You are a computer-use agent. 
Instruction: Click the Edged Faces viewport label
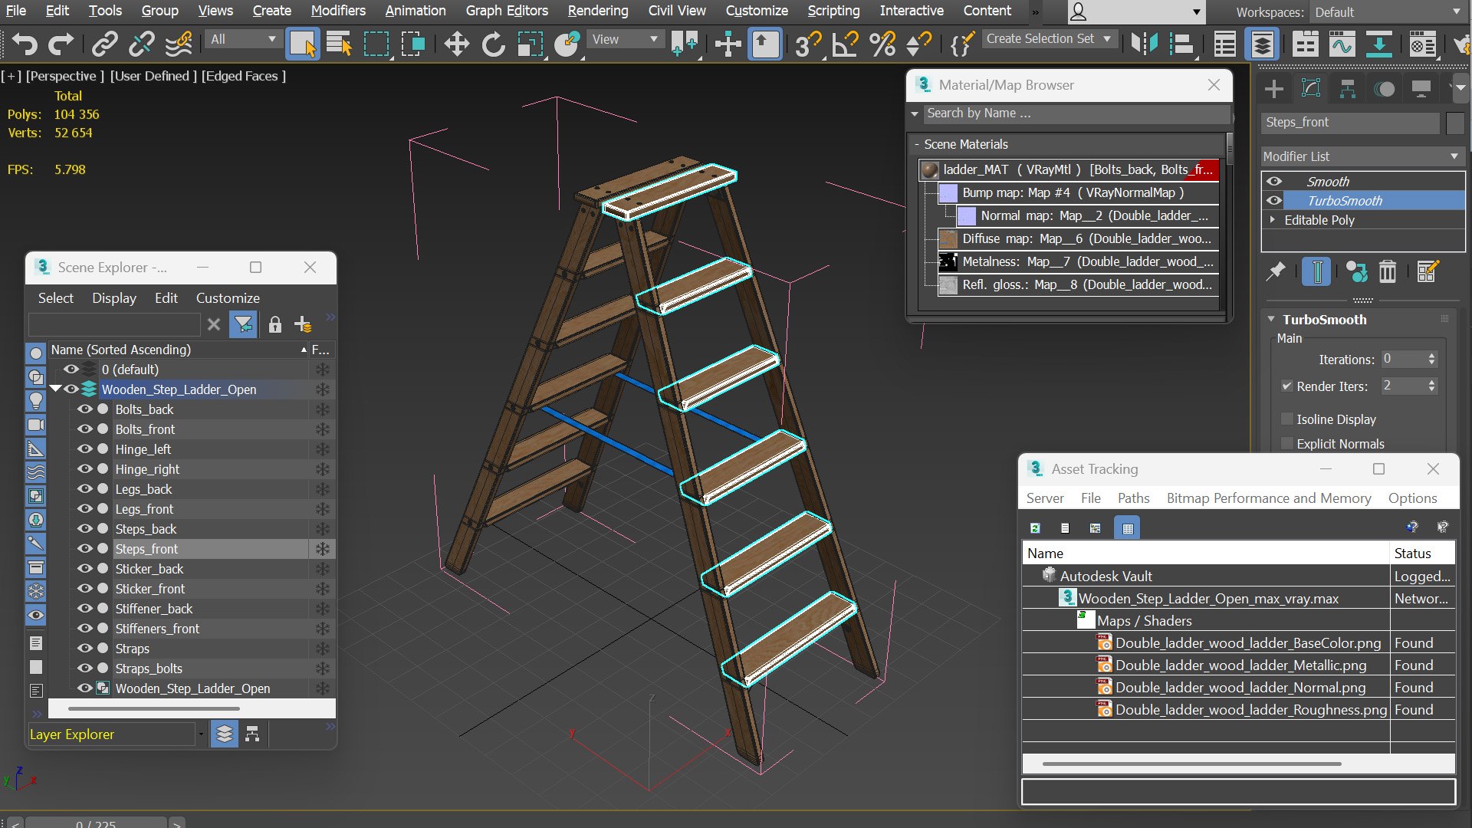click(x=244, y=76)
